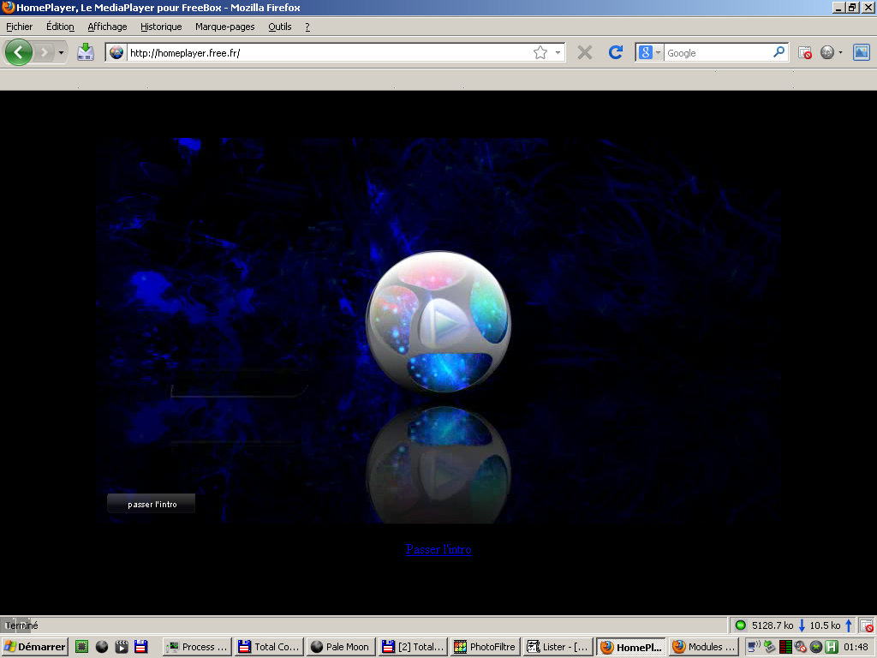Open the downloads icon in the toolbar
The width and height of the screenshot is (877, 658).
pyautogui.click(x=86, y=52)
